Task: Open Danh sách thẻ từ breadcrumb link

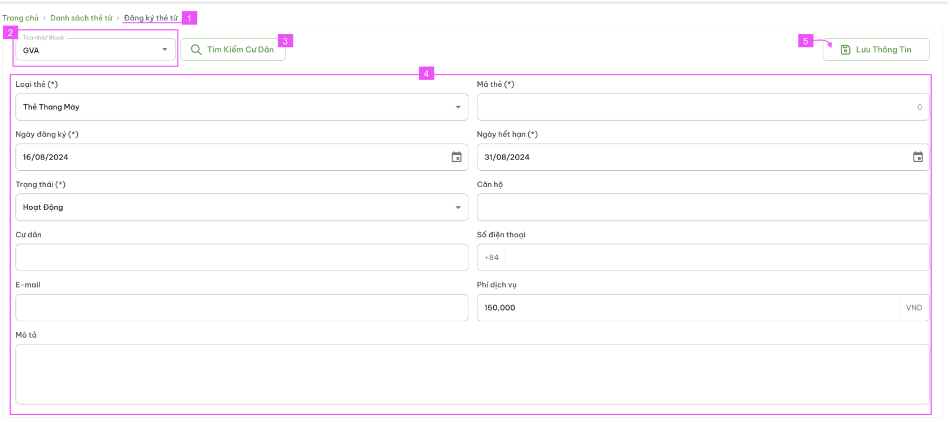Action: pyautogui.click(x=81, y=18)
